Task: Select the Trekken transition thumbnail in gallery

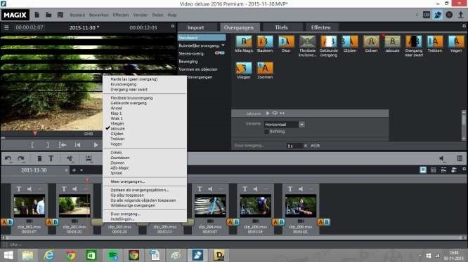Action: (435, 41)
